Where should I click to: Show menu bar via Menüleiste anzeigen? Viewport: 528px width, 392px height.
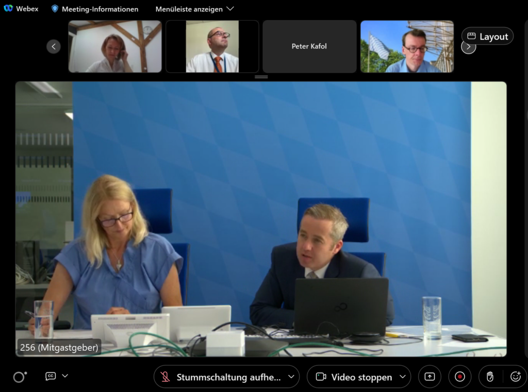pos(194,9)
